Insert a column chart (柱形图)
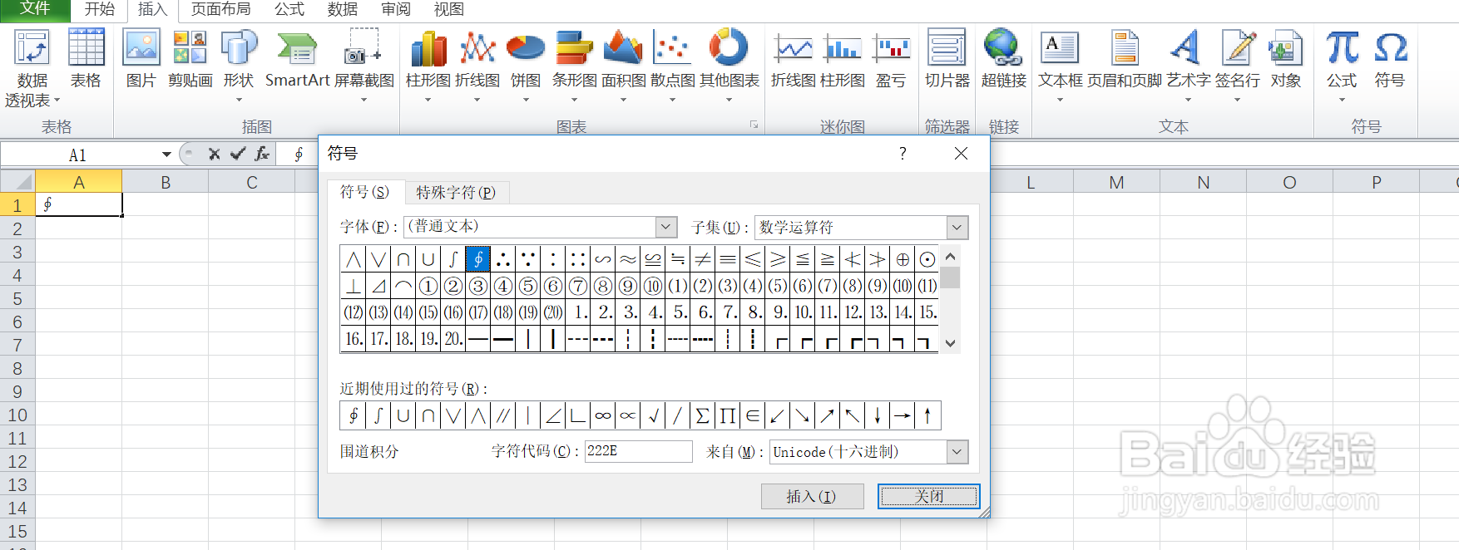The image size is (1459, 550). click(428, 66)
